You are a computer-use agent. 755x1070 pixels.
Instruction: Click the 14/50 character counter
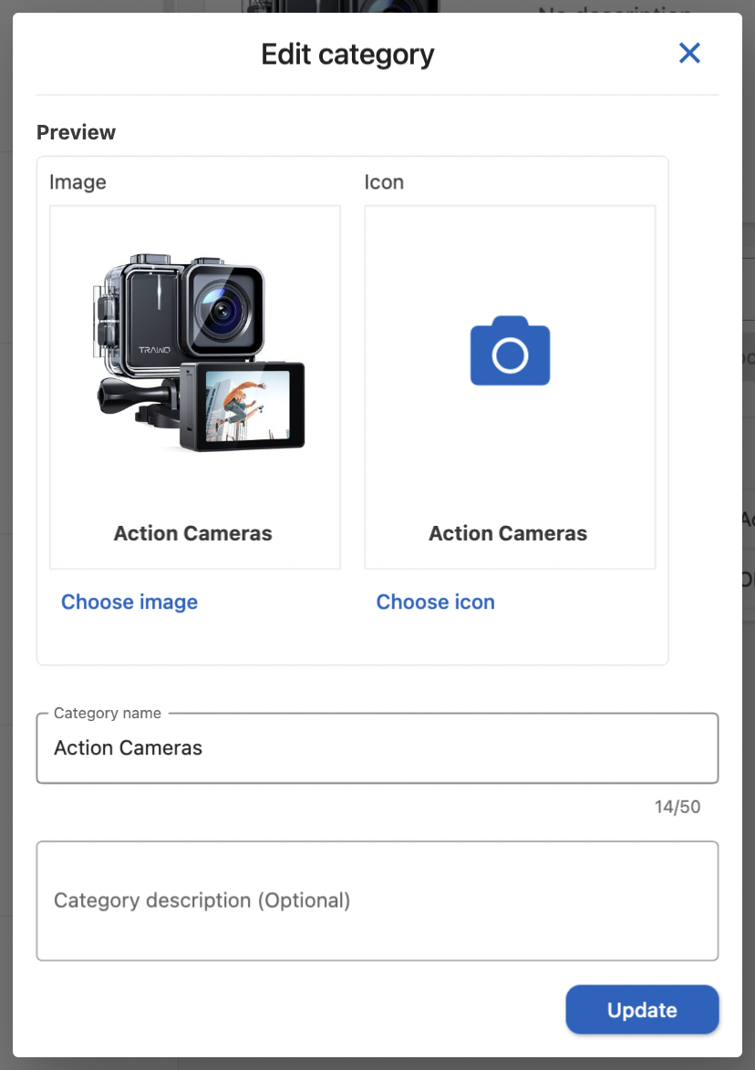(677, 808)
